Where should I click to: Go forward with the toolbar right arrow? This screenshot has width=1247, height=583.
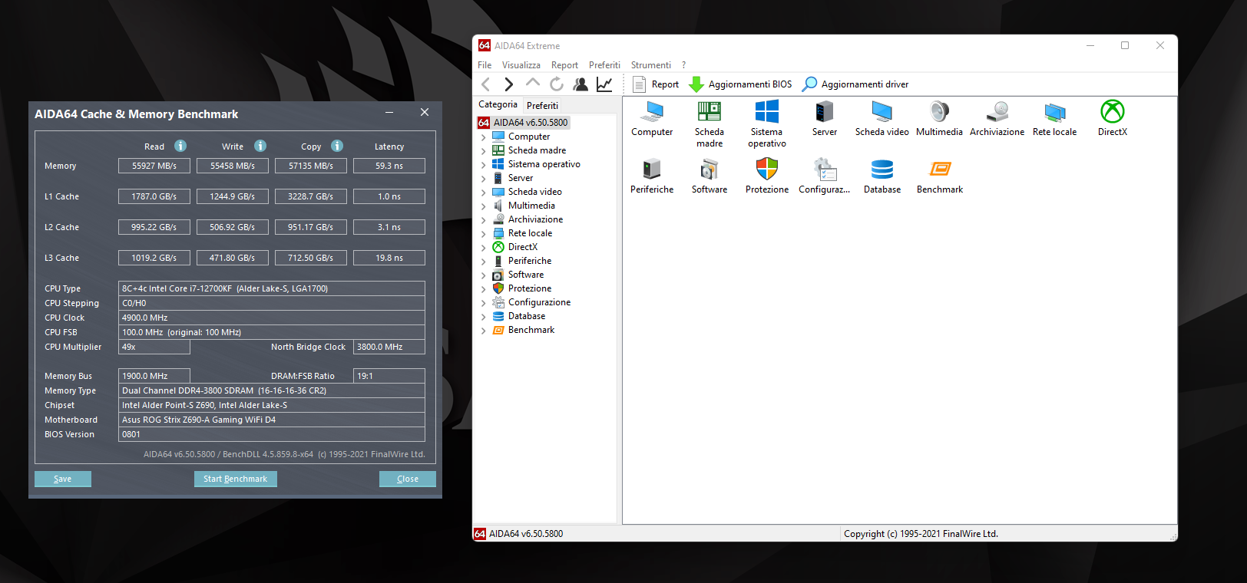pos(508,84)
